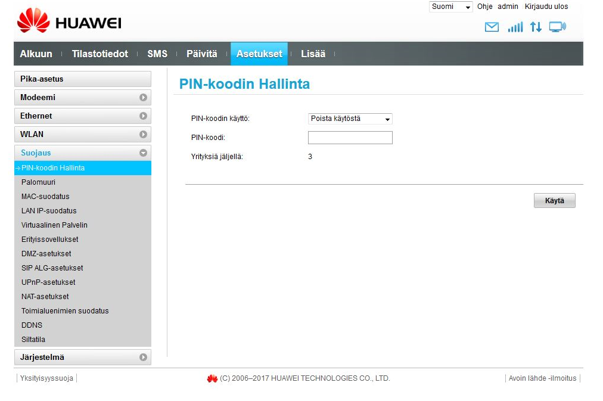Click the data transfer arrows icon
This screenshot has height=401, width=603.
coord(536,27)
